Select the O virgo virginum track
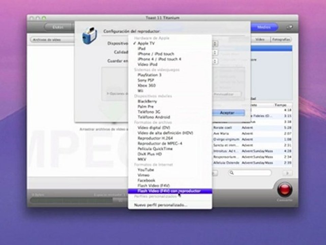Screen dimensions: 326x245 coord(252,139)
